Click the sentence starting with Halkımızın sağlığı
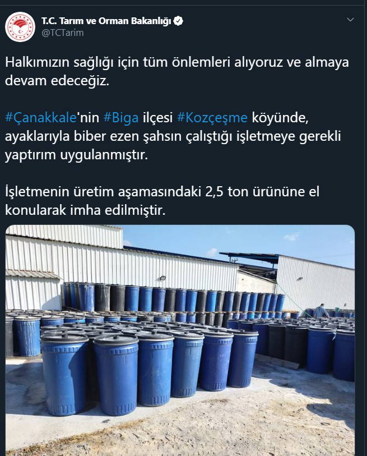Screen dimensions: 367x456 [177, 71]
